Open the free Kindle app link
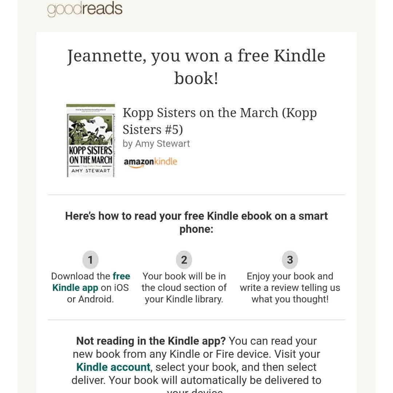The width and height of the screenshot is (393, 393). [91, 282]
